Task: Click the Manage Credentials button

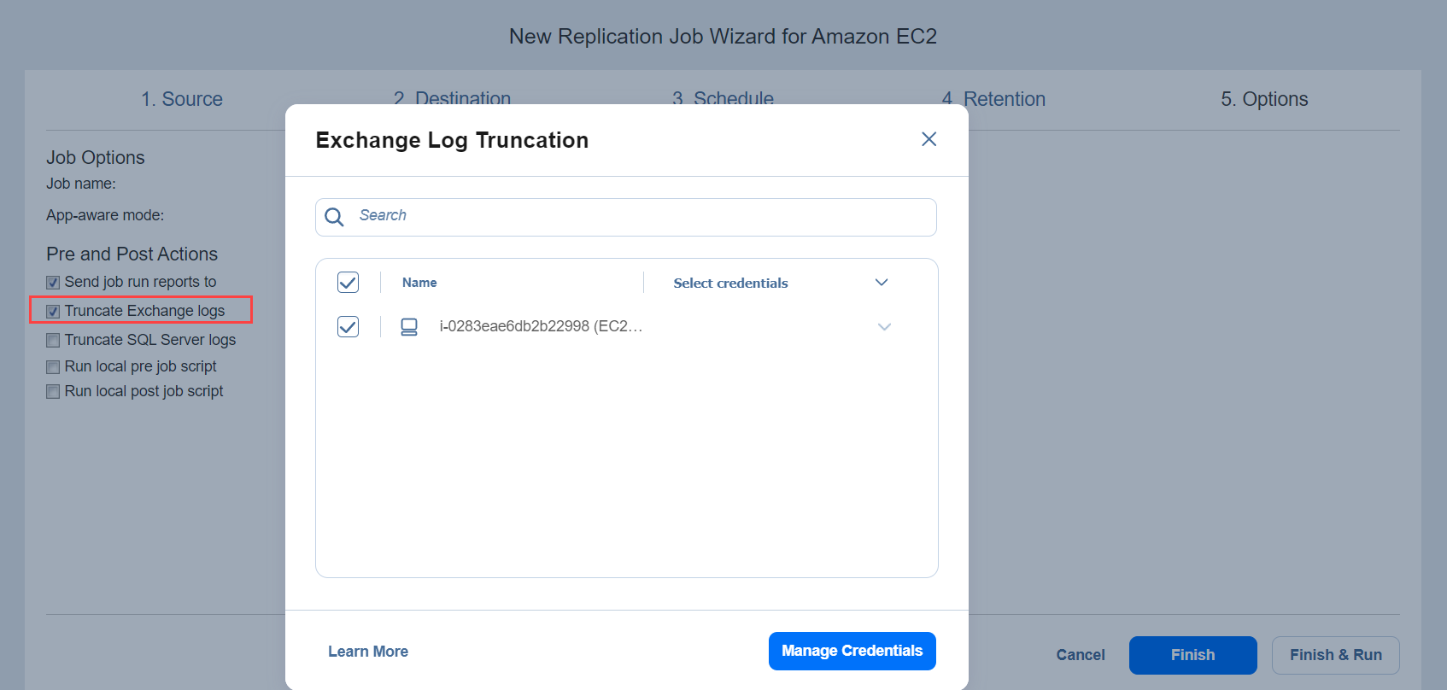Action: coord(852,651)
